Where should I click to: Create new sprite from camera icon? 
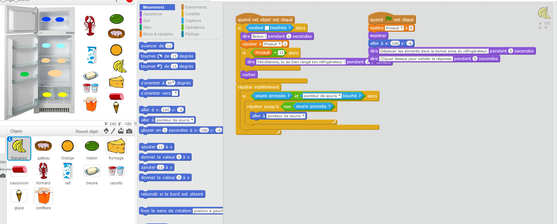129,131
